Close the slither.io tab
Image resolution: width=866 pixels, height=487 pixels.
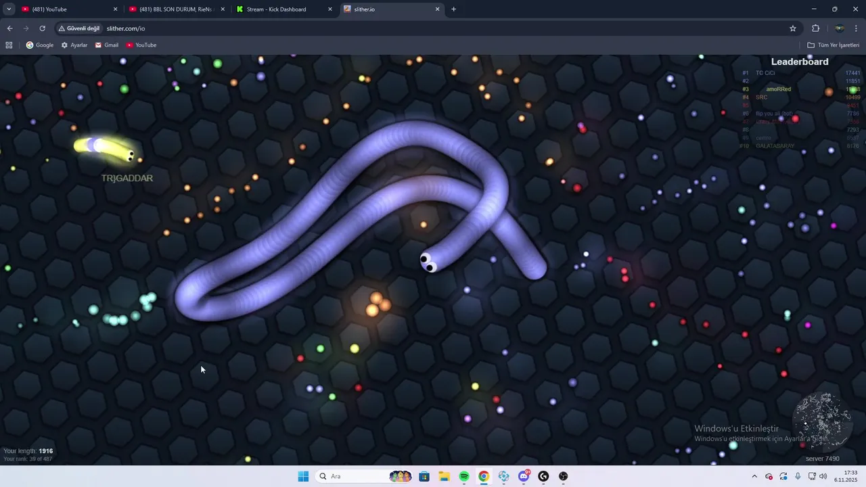(437, 9)
